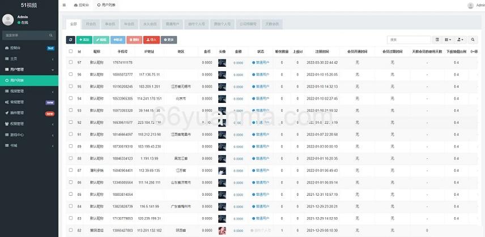This screenshot has height=237, width=485.
Task: Check the row checkbox for ID 91
Action: tap(70, 134)
